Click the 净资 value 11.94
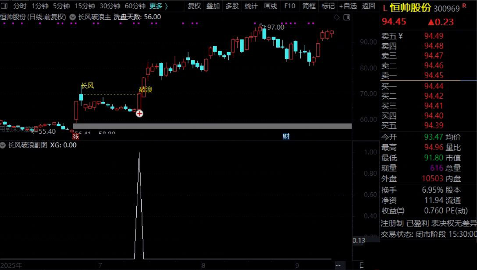 click(x=434, y=200)
